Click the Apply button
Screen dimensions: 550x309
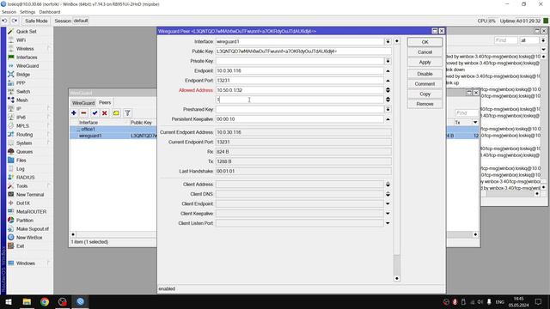click(425, 62)
